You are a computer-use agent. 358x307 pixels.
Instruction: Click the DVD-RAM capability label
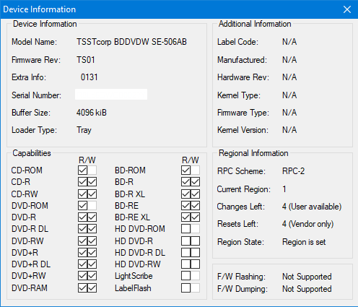coord(30,288)
